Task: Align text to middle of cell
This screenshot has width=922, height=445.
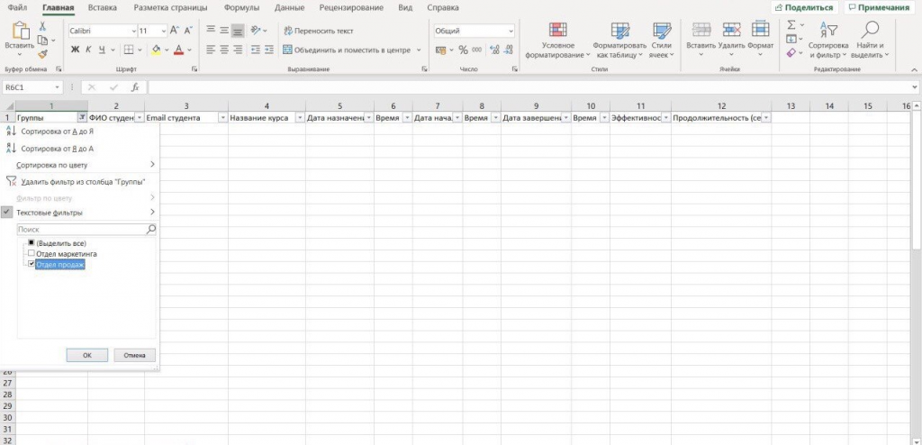Action: point(224,30)
